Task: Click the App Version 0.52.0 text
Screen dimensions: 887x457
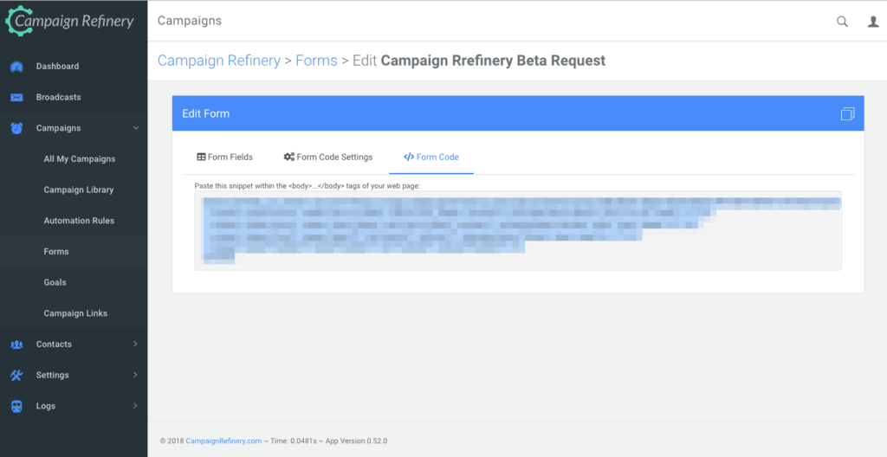Action: point(356,441)
